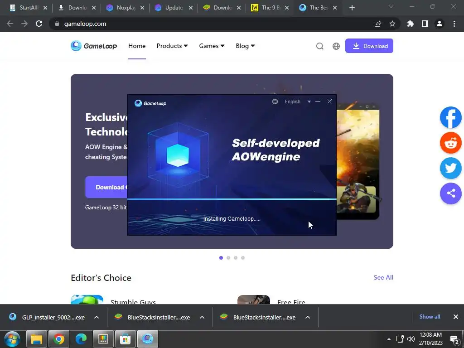The image size is (464, 348).
Task: Toggle the browser side panel
Action: [x=425, y=24]
